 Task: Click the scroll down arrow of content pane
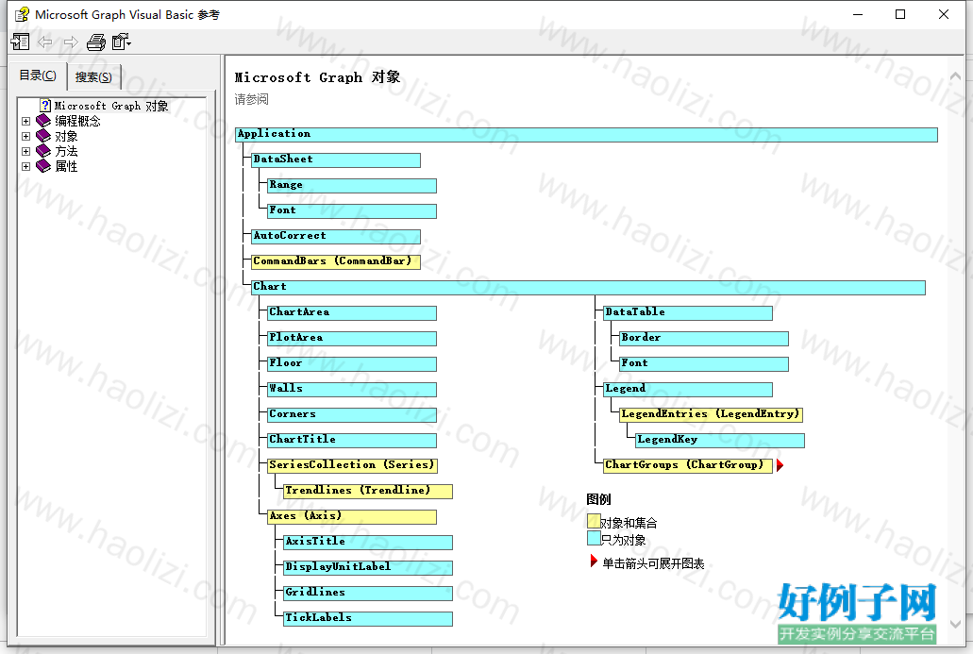(956, 624)
